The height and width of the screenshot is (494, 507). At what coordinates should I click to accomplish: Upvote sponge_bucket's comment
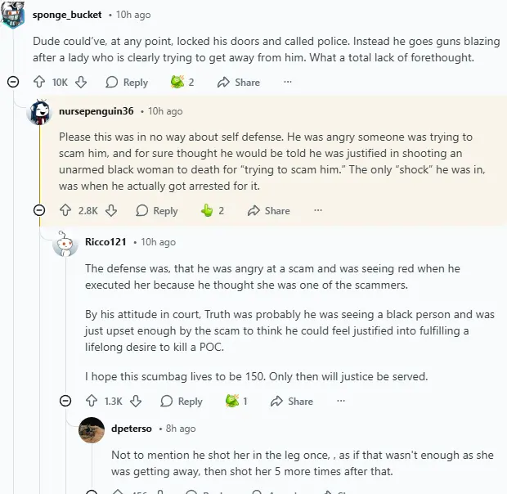coord(38,82)
